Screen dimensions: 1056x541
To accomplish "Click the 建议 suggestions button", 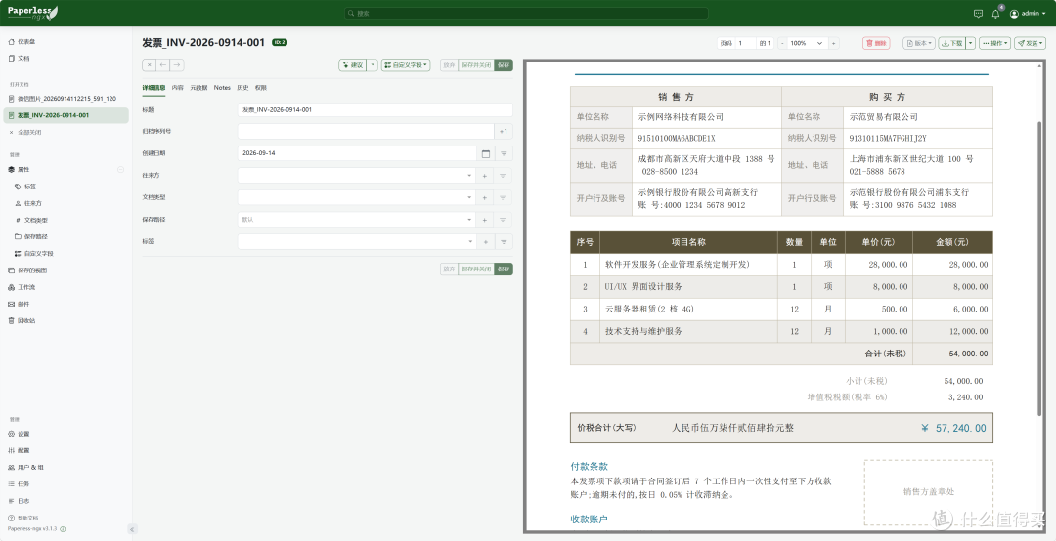I will click(x=353, y=65).
